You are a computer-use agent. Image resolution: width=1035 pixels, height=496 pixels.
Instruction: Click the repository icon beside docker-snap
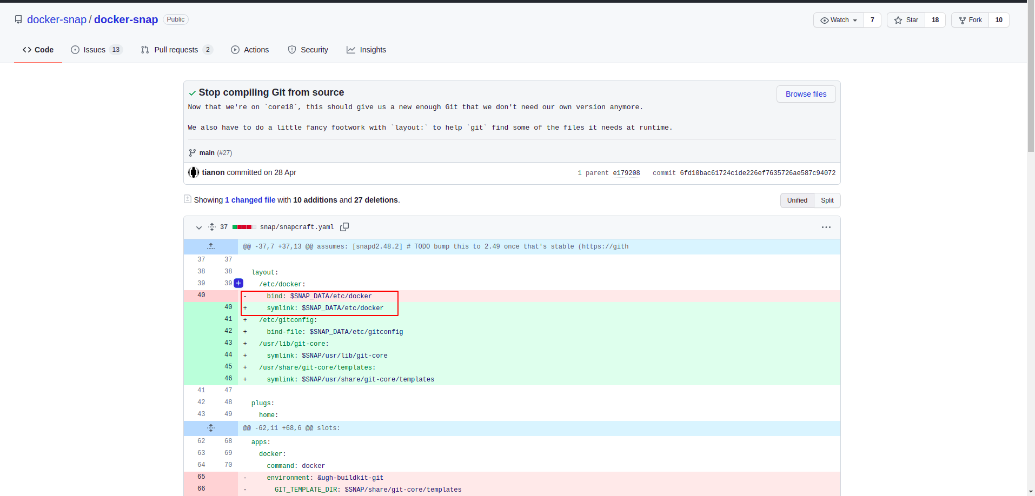[x=18, y=19]
